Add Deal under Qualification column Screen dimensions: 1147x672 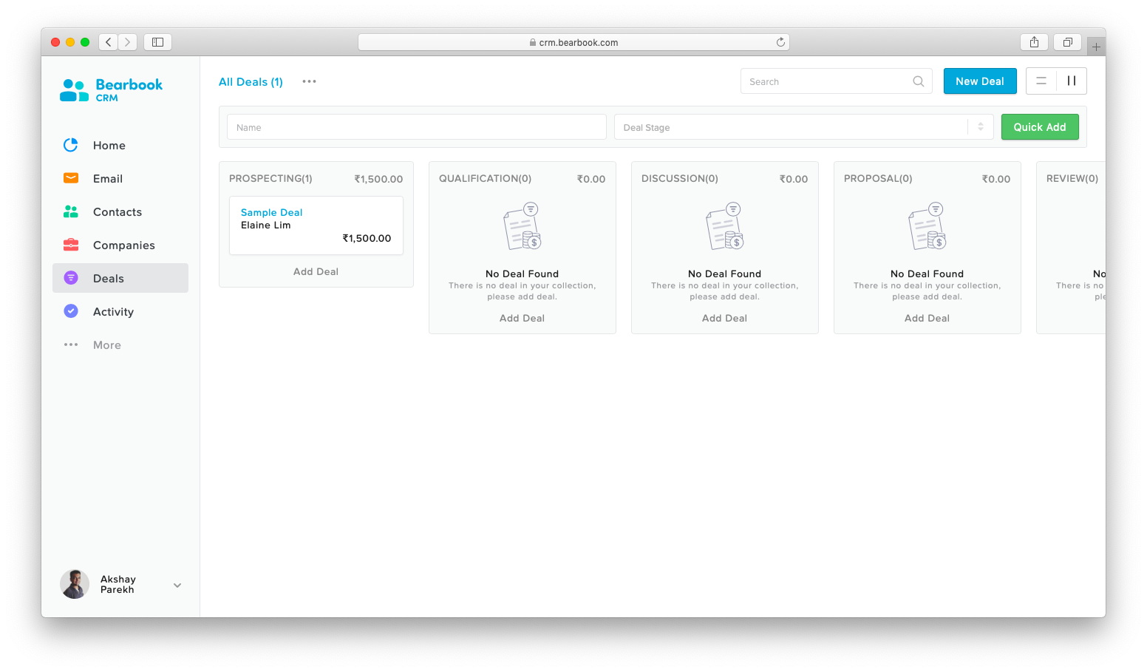(522, 318)
